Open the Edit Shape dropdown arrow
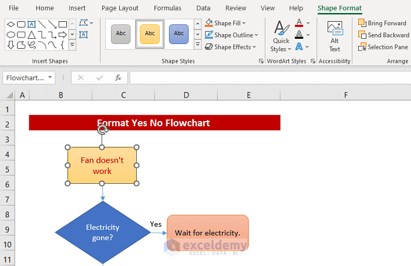411x266 pixels. tap(92, 23)
